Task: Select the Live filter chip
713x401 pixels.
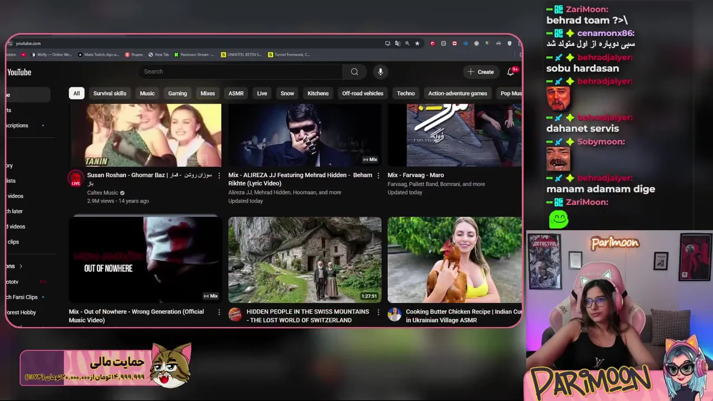Action: [262, 94]
